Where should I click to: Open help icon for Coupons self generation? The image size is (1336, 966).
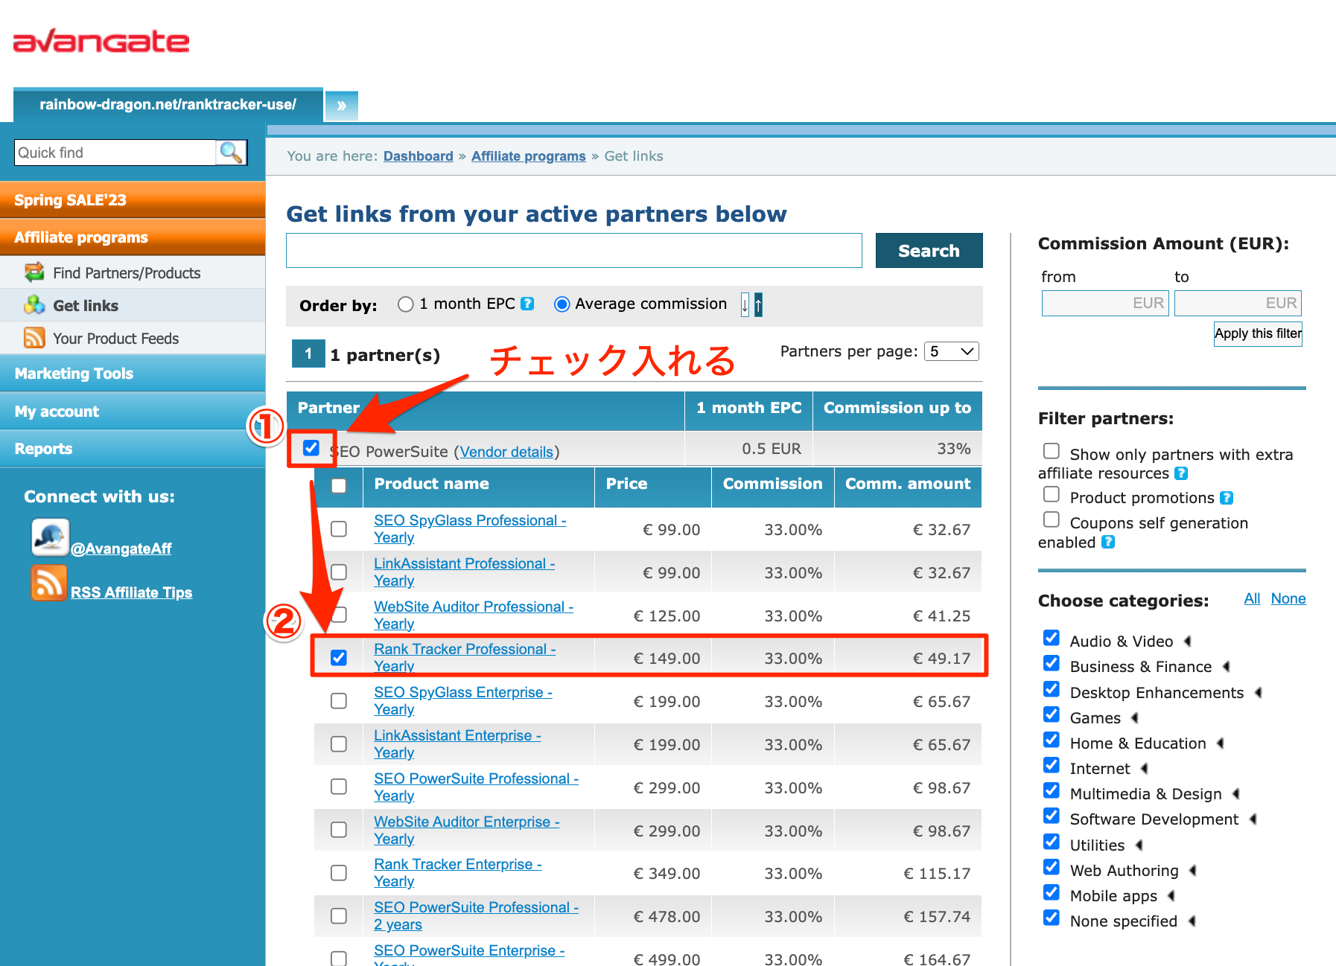point(1108,542)
